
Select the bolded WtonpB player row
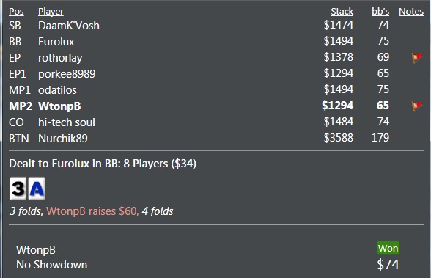pos(216,106)
